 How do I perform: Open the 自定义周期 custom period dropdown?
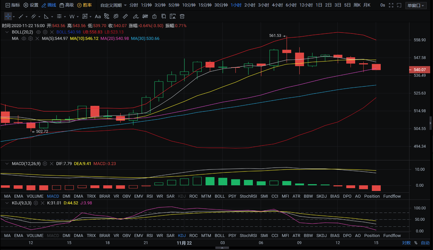pos(113,5)
